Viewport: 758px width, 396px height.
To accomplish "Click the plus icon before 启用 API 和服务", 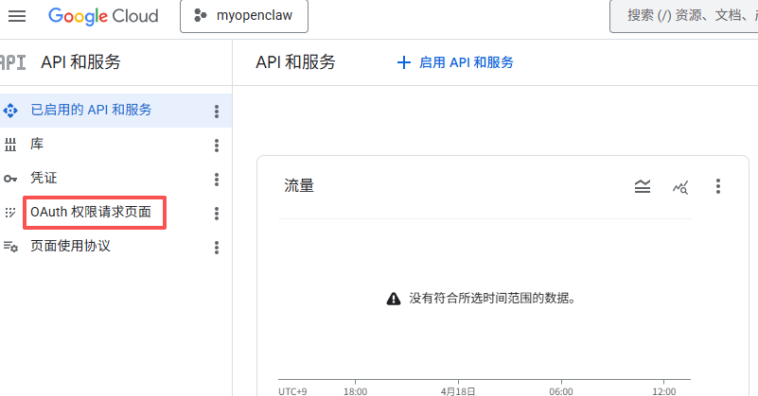I will 404,62.
